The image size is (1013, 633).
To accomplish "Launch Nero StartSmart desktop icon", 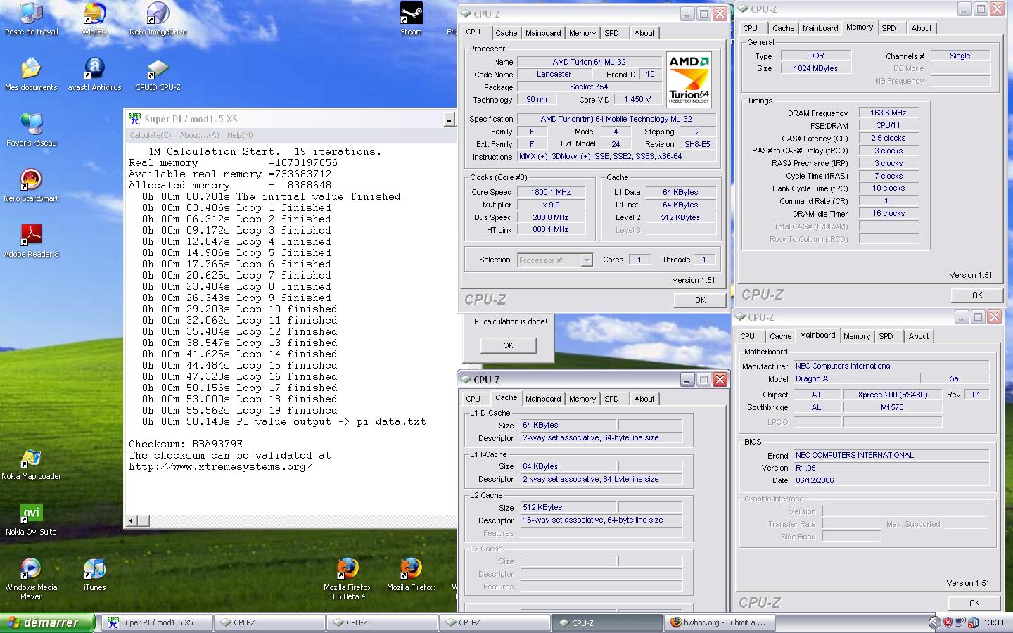I will (x=31, y=186).
